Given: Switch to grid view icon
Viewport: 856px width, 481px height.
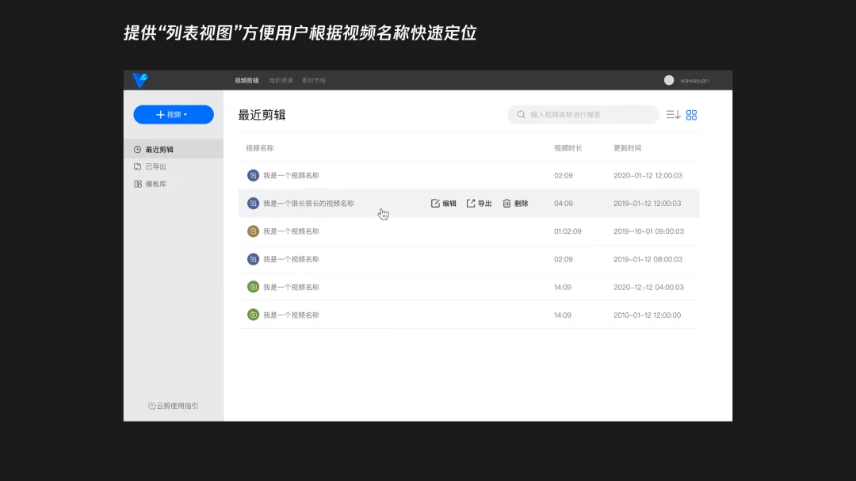Looking at the screenshot, I should tap(692, 115).
